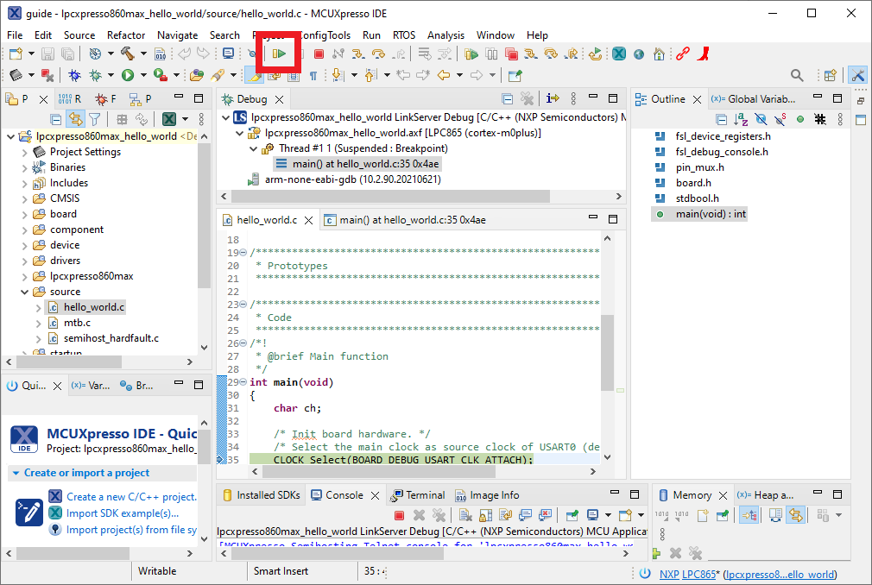Viewport: 872px width, 585px height.
Task: Click the home icon in toolbar
Action: click(x=659, y=54)
